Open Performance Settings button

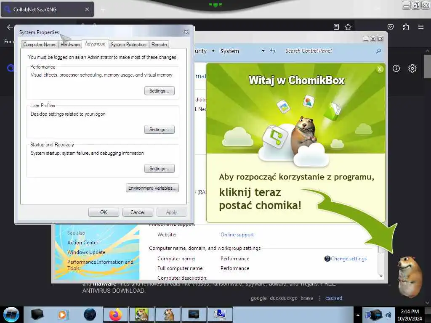pos(160,91)
